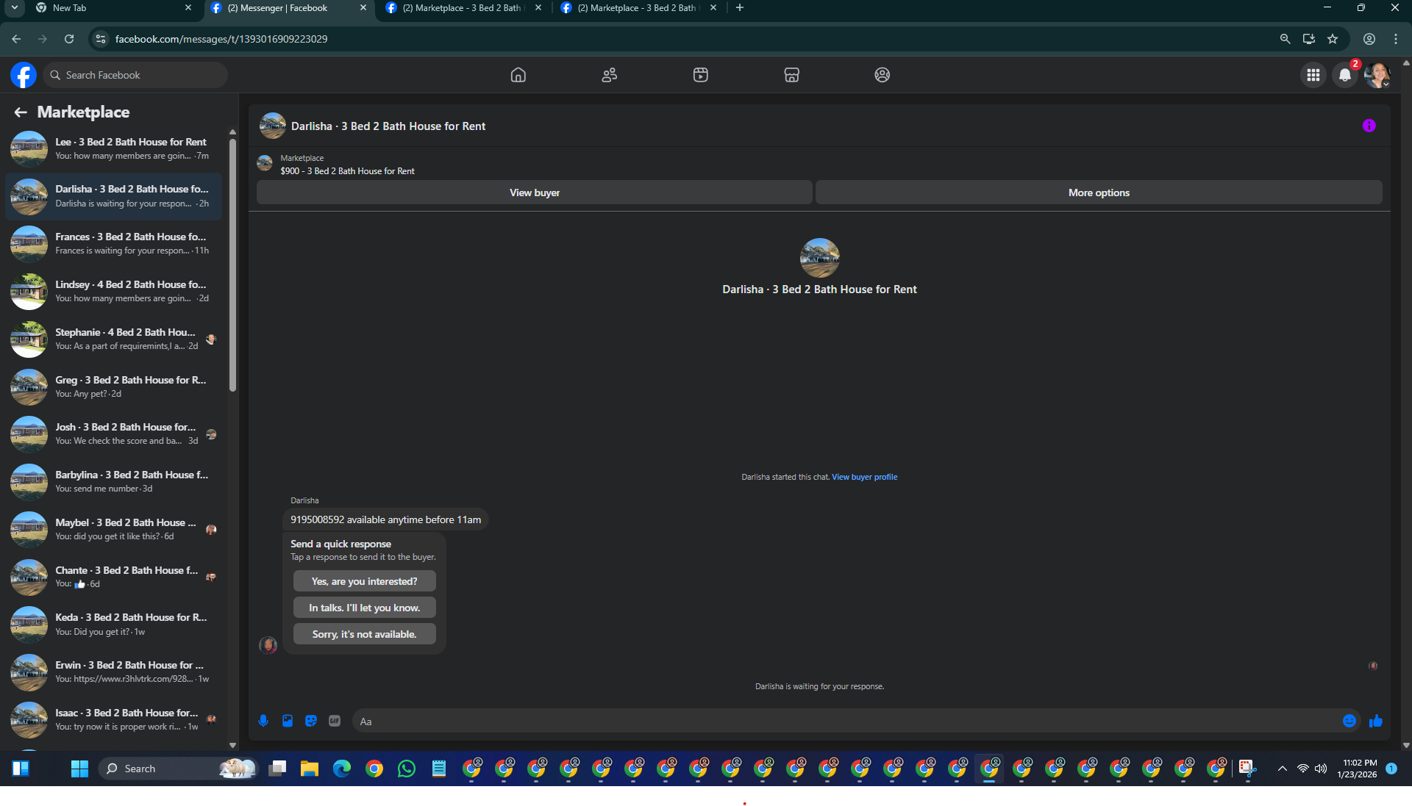
Task: Expand the More options button
Action: pyautogui.click(x=1098, y=192)
